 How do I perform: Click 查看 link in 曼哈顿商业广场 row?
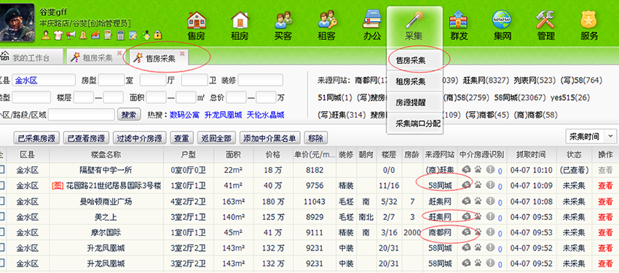[x=605, y=201]
